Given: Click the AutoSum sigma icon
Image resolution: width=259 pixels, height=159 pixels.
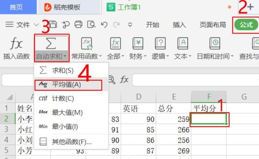Looking at the screenshot, I should [x=51, y=44].
